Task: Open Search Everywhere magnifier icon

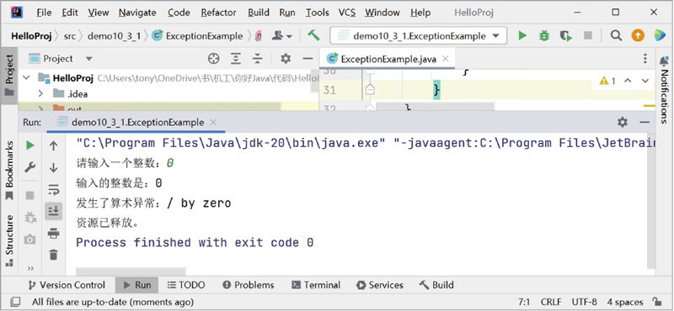Action: (x=616, y=35)
